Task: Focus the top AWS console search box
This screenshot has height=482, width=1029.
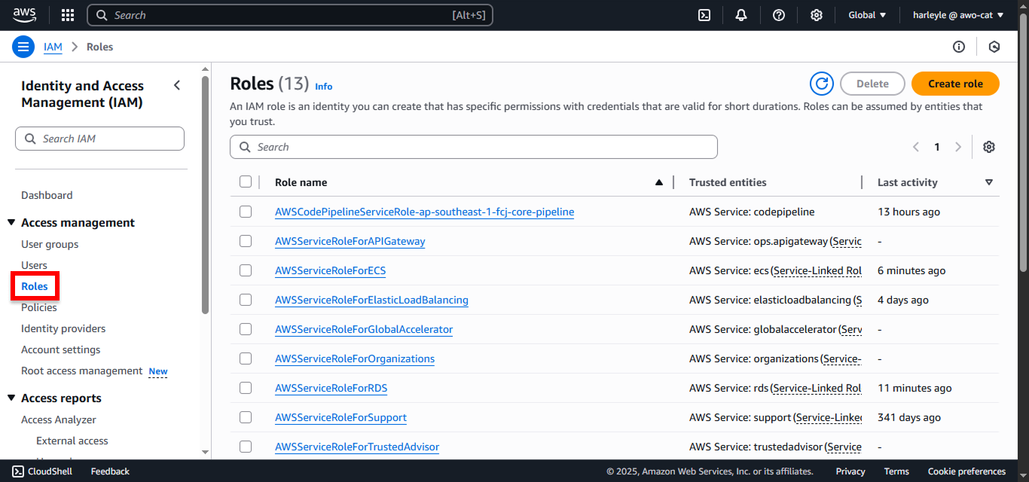Action: (290, 15)
